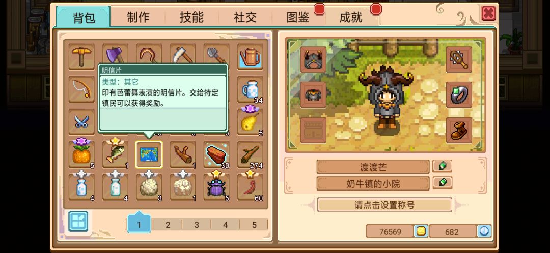Image resolution: width=550 pixels, height=253 pixels.
Task: Open the 技能 tab
Action: tap(191, 17)
